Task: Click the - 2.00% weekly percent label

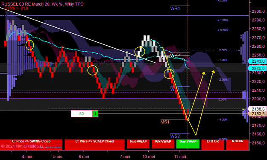Action: (223, 80)
